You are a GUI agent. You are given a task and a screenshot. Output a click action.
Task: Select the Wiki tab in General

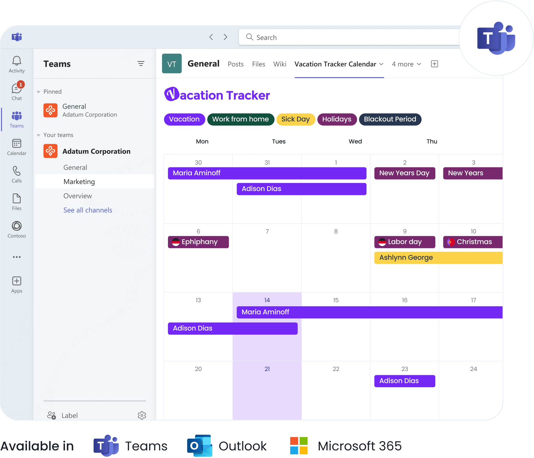[280, 64]
